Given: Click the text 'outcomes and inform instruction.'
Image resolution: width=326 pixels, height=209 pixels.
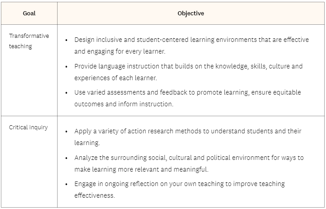Looking at the screenshot, I should pyautogui.click(x=124, y=104).
